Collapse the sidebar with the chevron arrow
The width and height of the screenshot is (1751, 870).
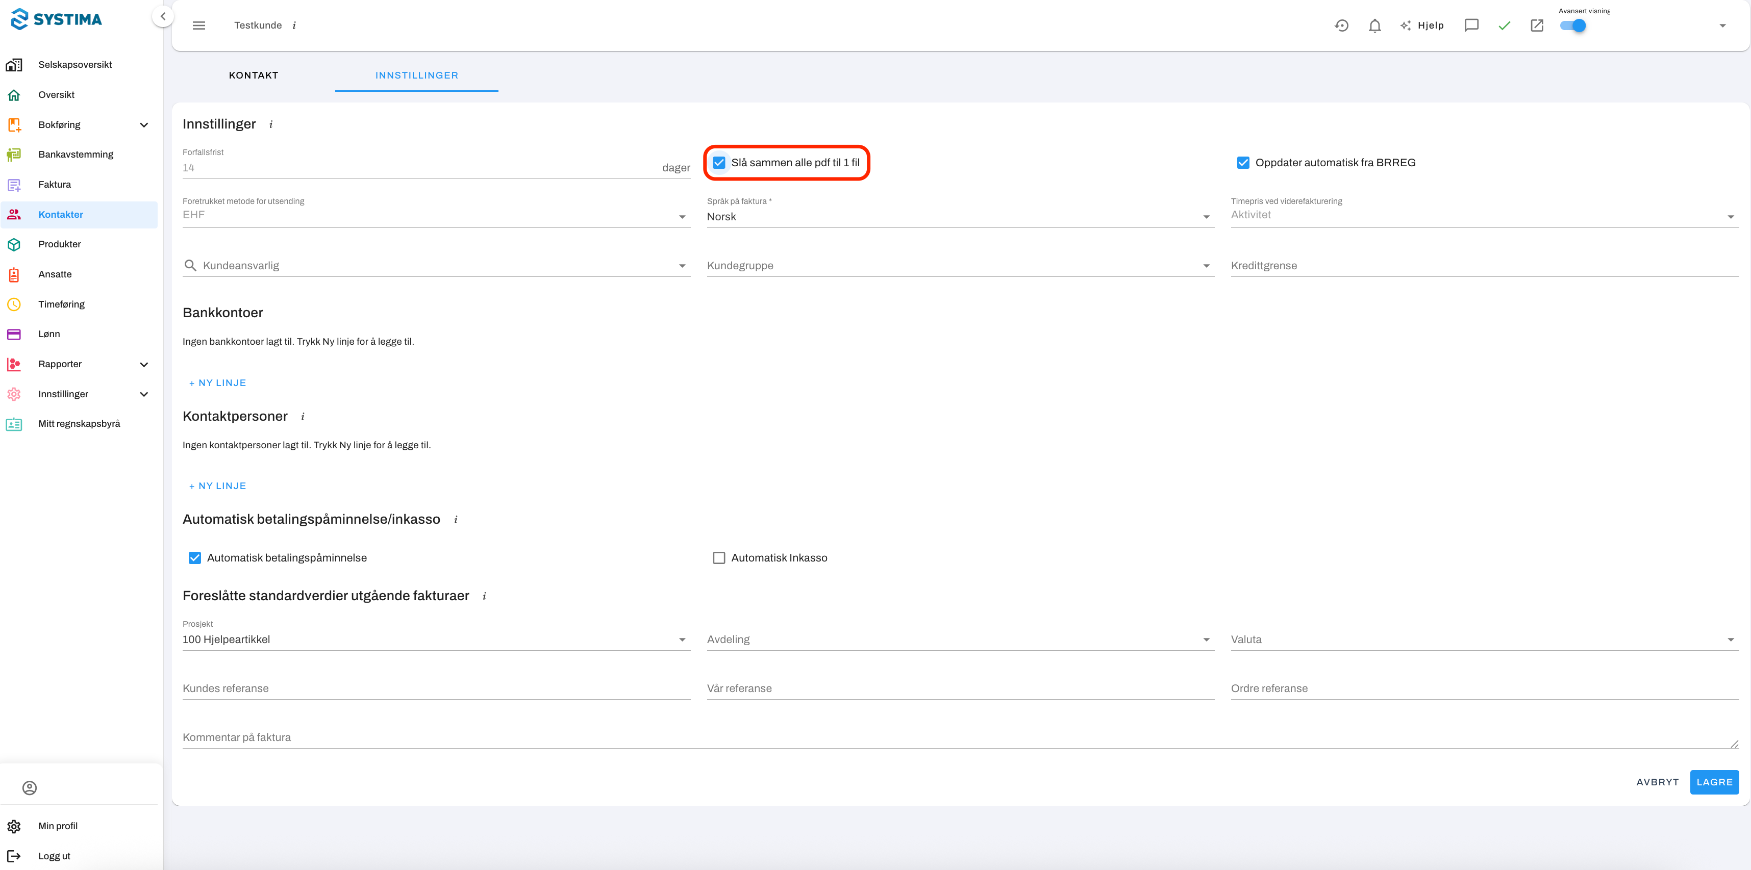(x=163, y=16)
